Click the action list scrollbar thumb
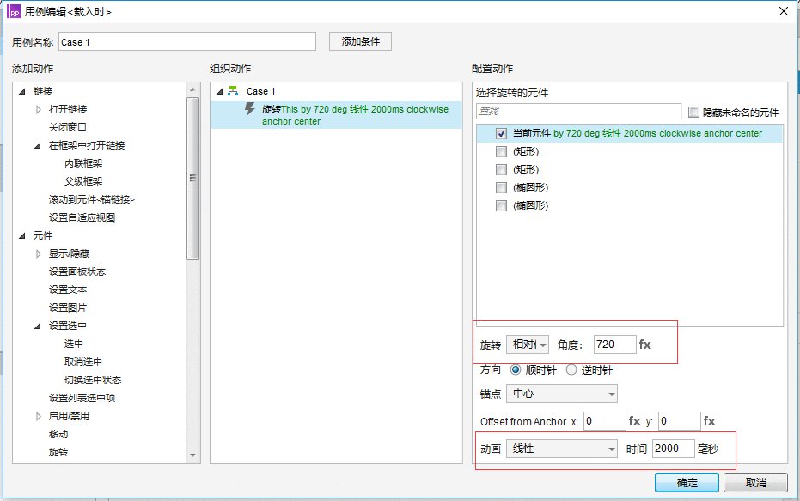The height and width of the screenshot is (501, 800). coord(192,178)
